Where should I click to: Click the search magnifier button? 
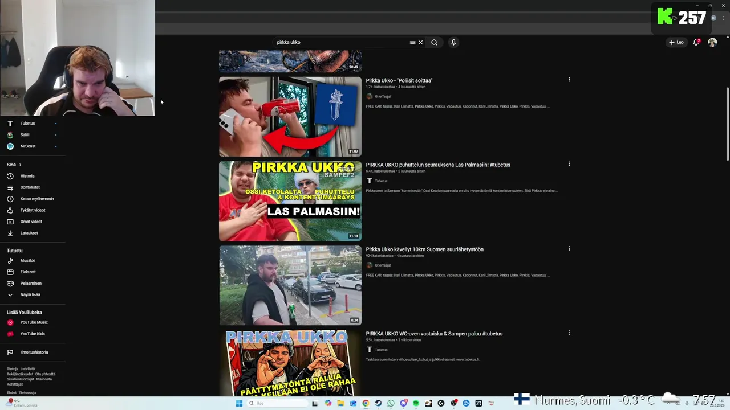pyautogui.click(x=434, y=42)
